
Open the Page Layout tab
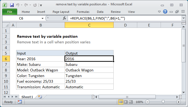tap(61, 12)
